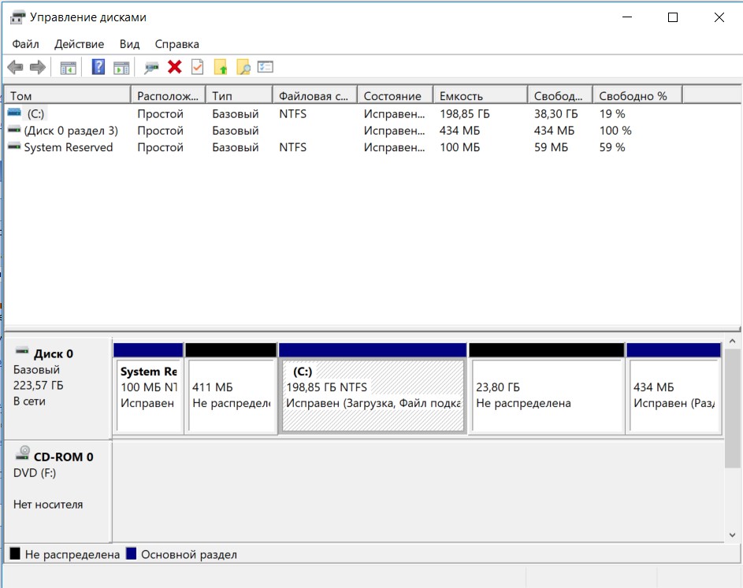Image resolution: width=743 pixels, height=588 pixels.
Task: Open the Справка menu
Action: coord(176,44)
